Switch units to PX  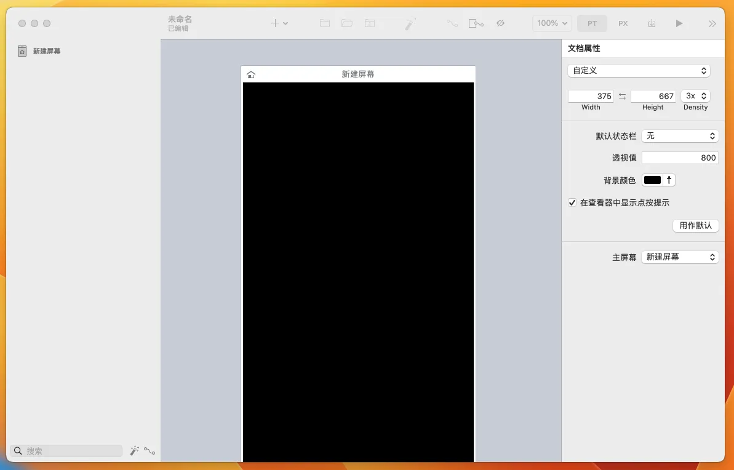pos(623,23)
